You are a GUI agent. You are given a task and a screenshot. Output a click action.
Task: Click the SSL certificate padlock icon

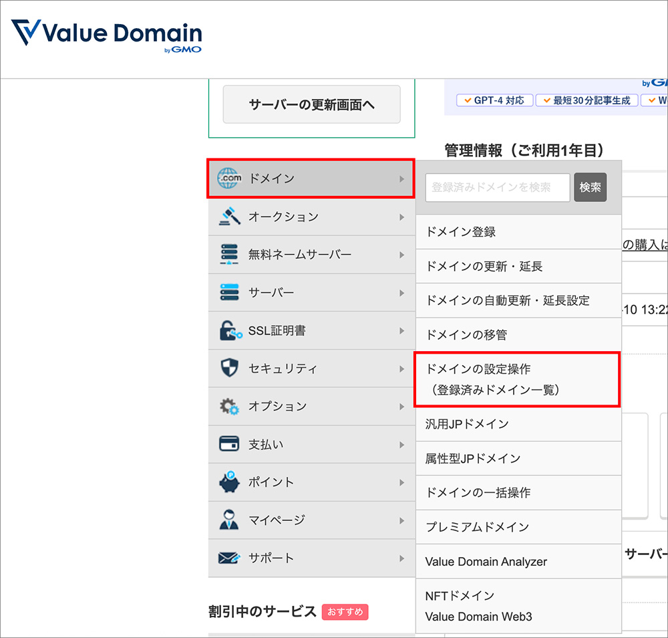coord(229,330)
